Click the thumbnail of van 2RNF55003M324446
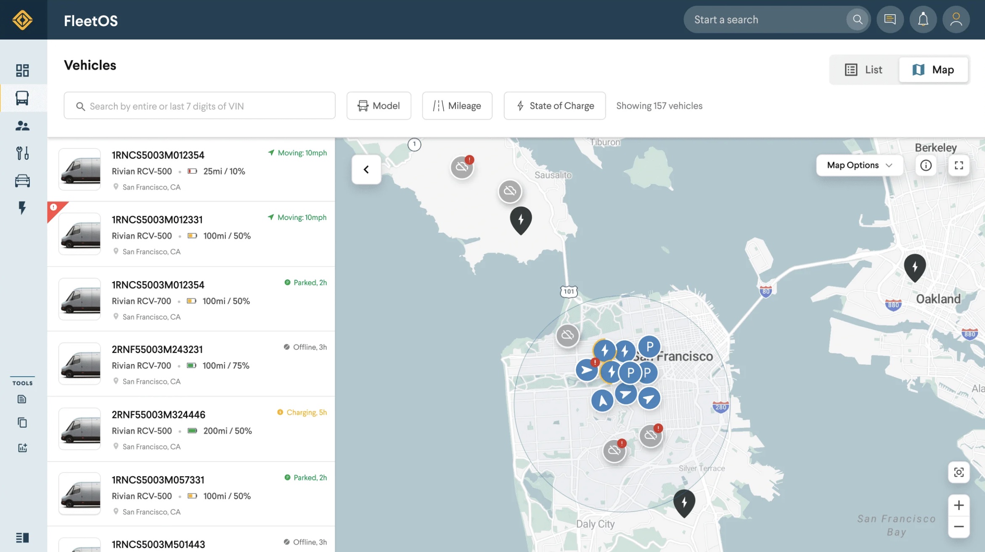 pos(80,429)
